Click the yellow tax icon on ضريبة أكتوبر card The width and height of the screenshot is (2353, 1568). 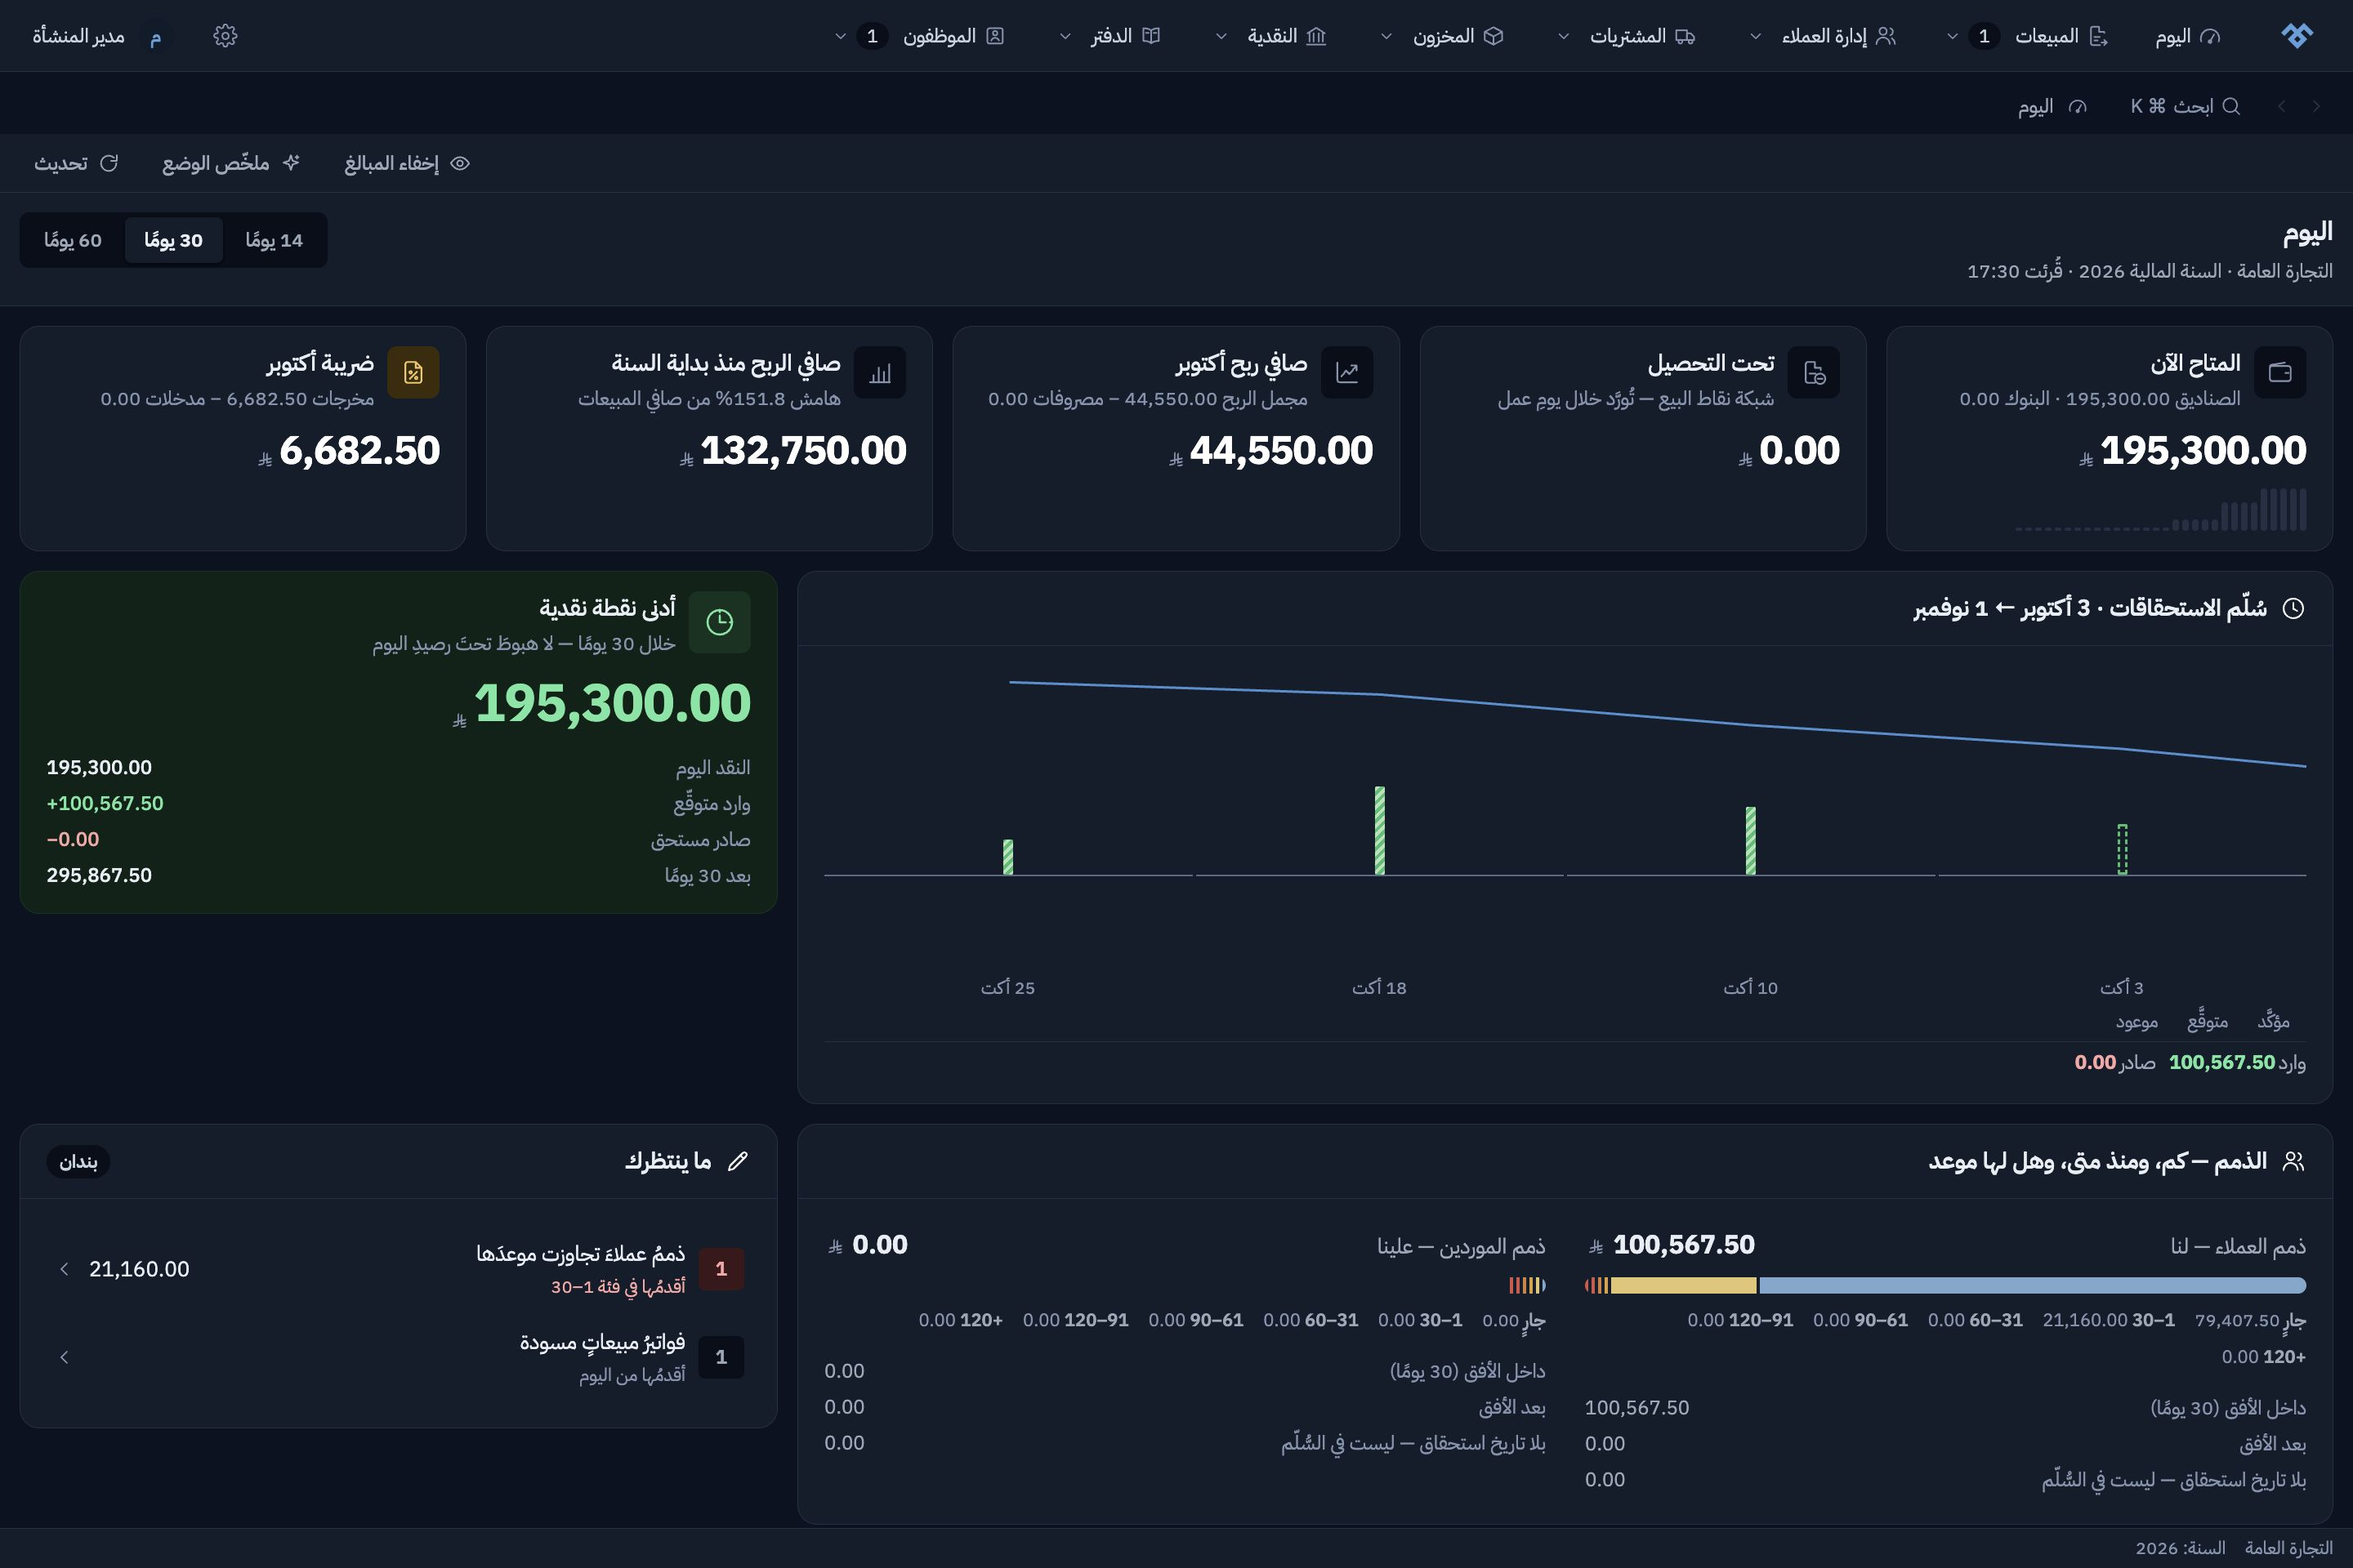point(413,373)
